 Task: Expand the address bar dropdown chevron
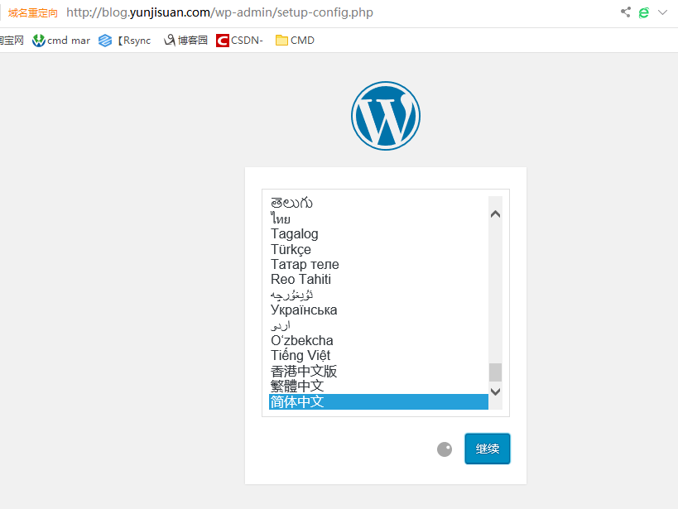[662, 12]
